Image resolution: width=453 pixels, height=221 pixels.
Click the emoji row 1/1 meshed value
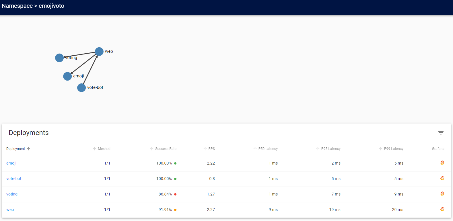pyautogui.click(x=107, y=163)
